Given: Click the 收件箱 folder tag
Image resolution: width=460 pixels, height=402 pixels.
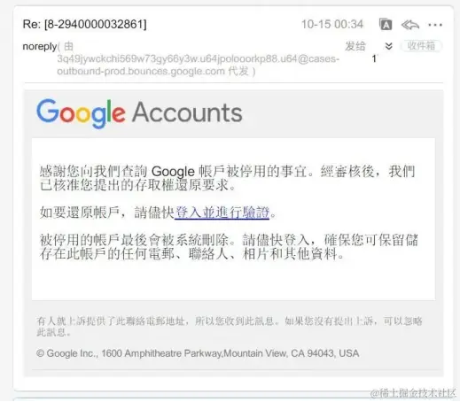Looking at the screenshot, I should tap(421, 46).
